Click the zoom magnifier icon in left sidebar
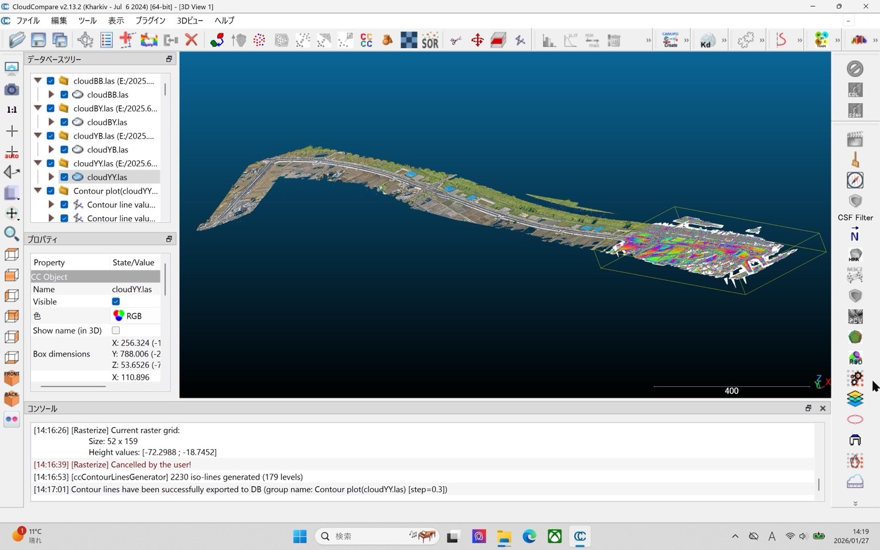880x550 pixels. click(x=11, y=233)
